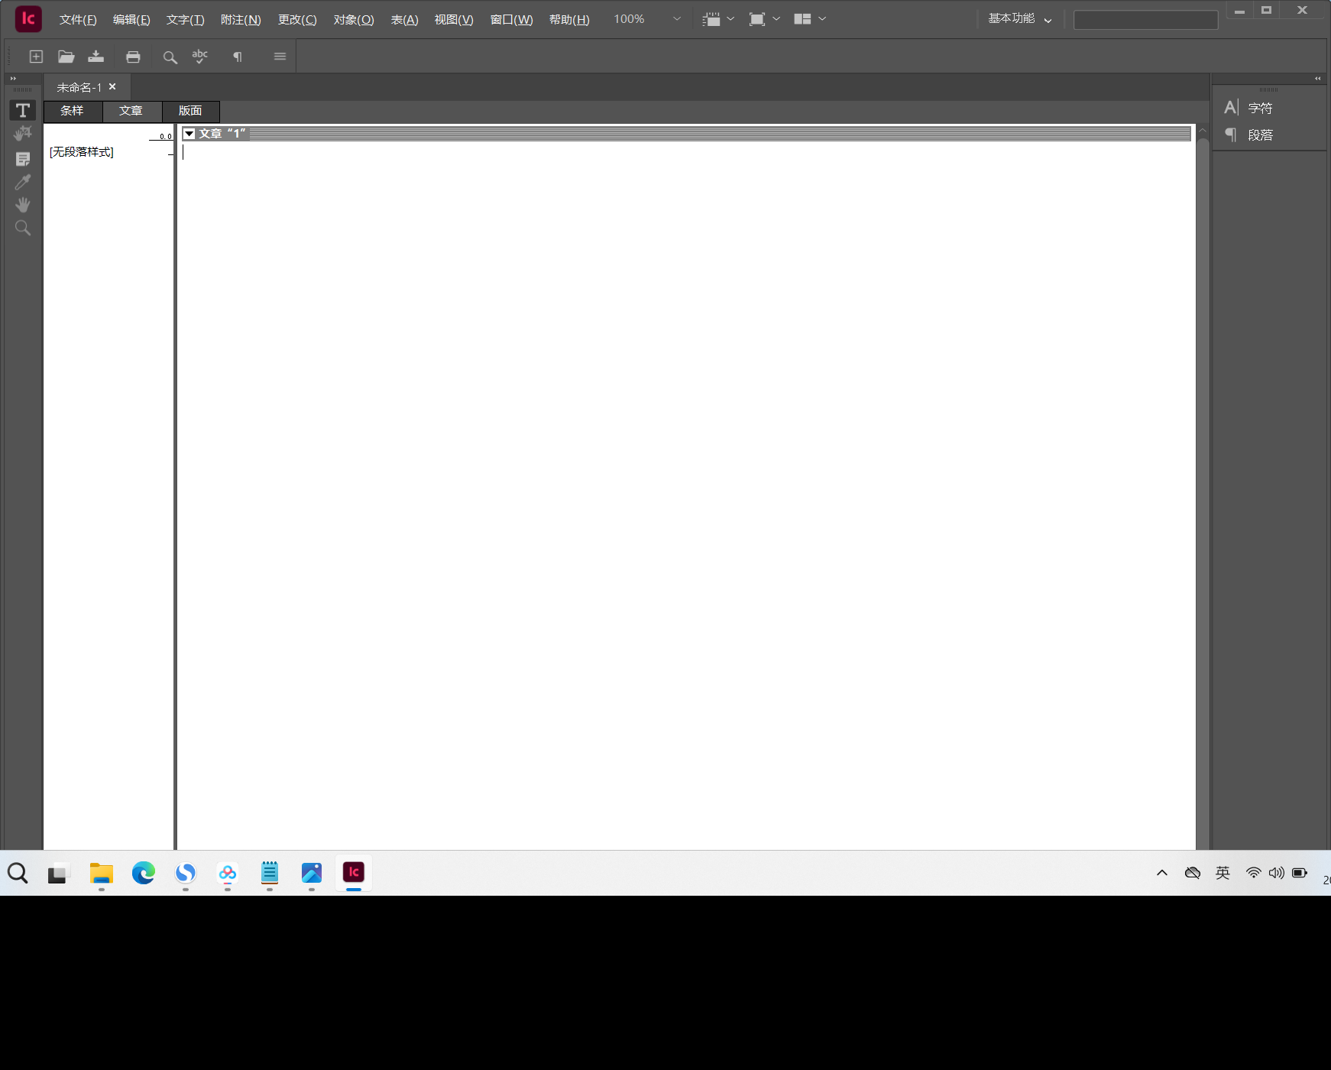Click the New document icon
1331x1070 pixels.
tap(36, 57)
